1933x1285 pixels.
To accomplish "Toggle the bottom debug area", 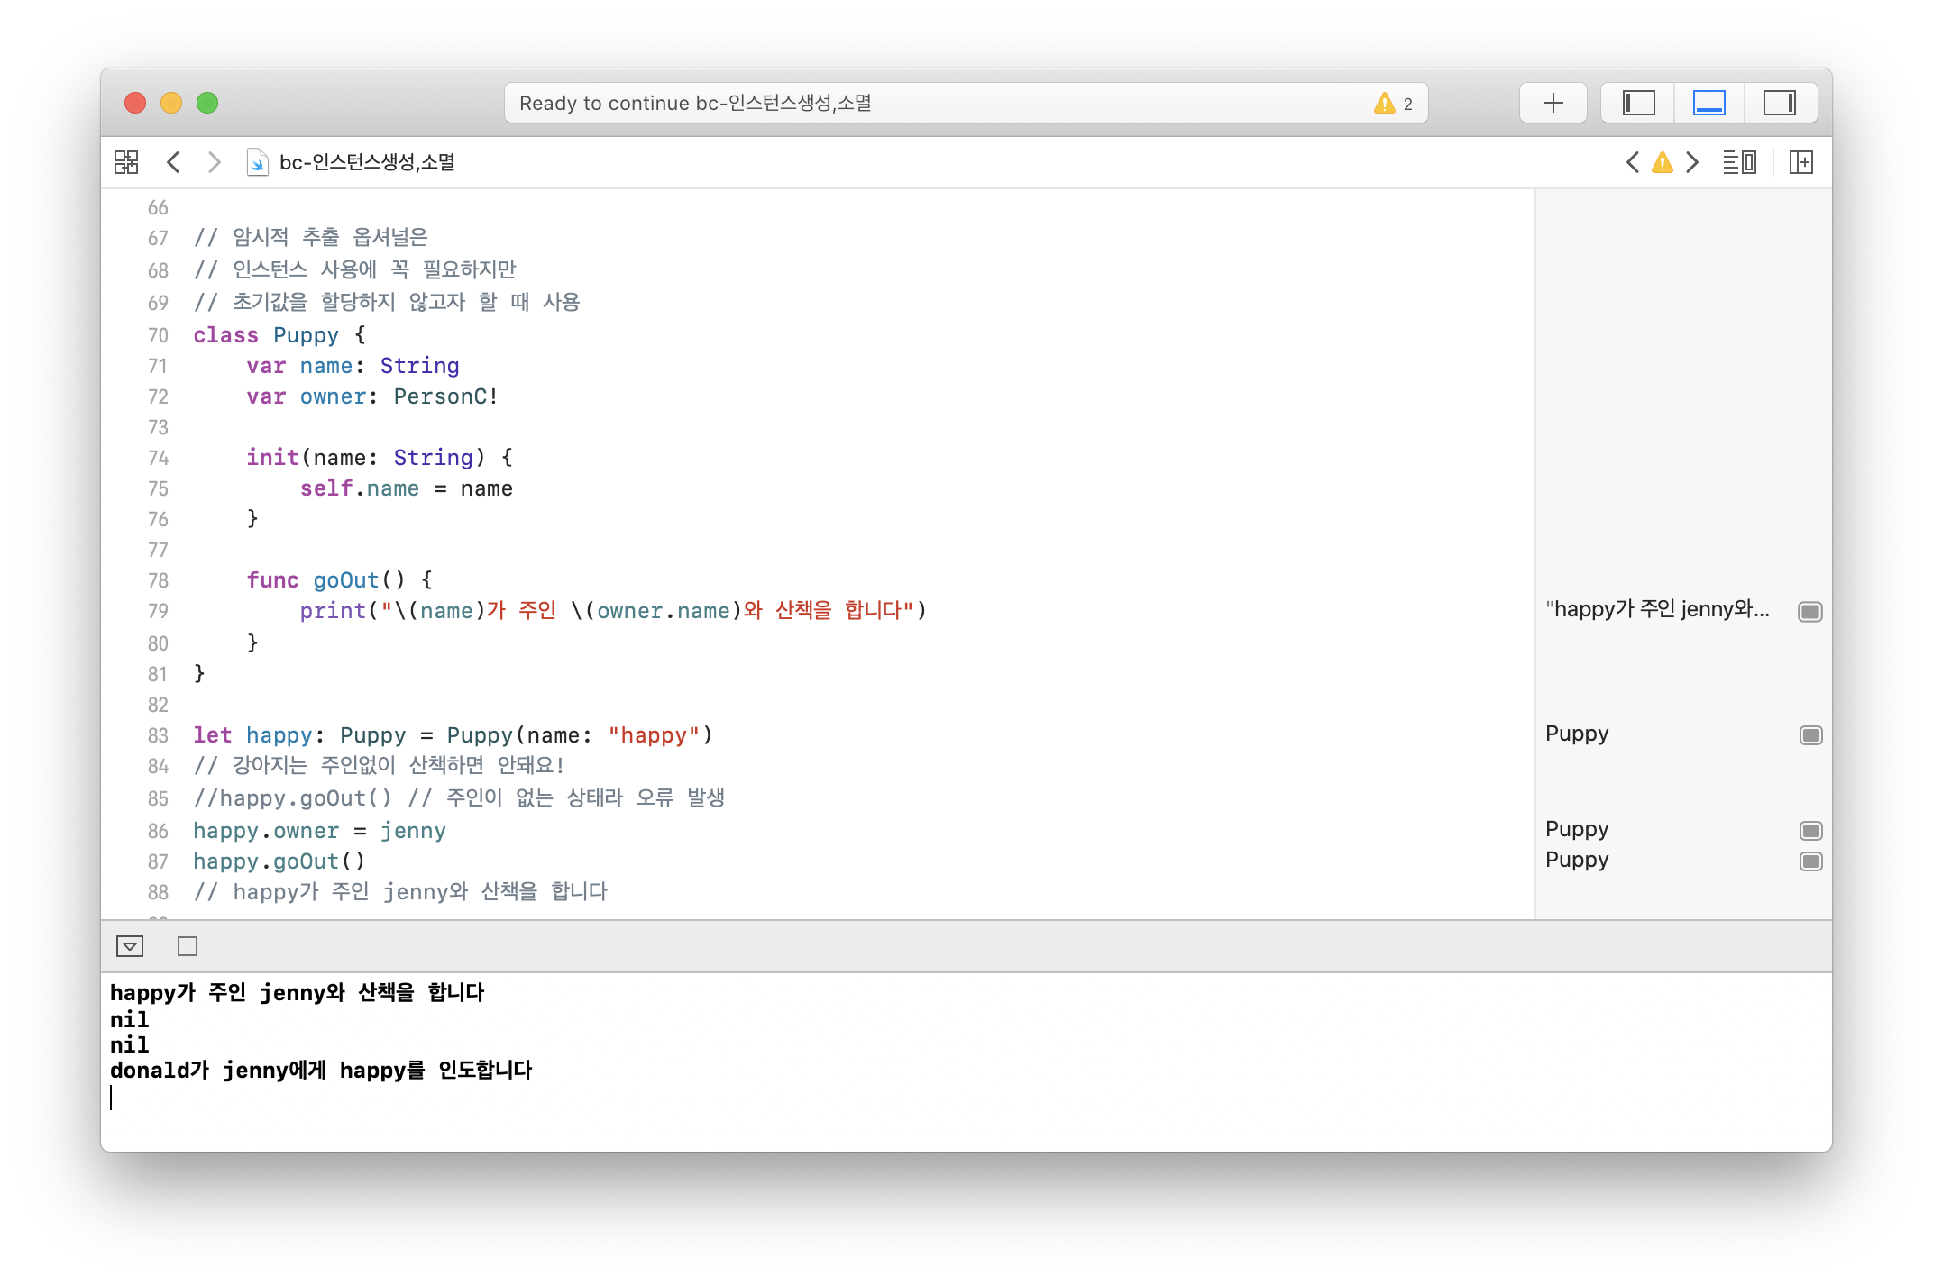I will (x=1709, y=103).
